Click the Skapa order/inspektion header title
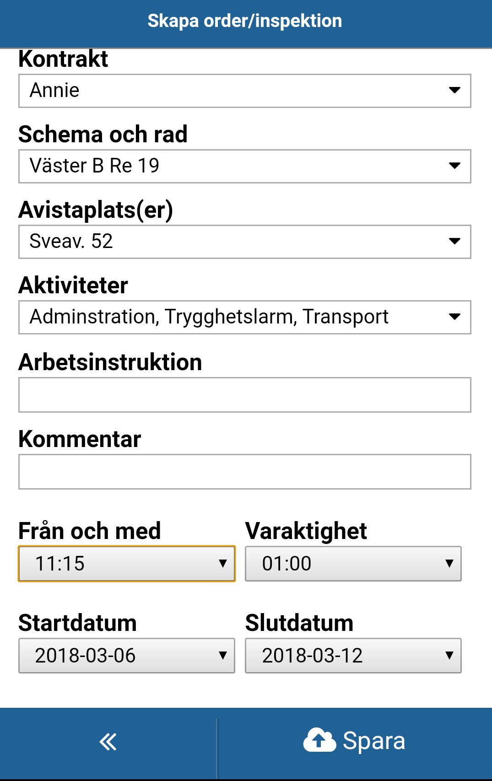This screenshot has width=492, height=781. 245,21
